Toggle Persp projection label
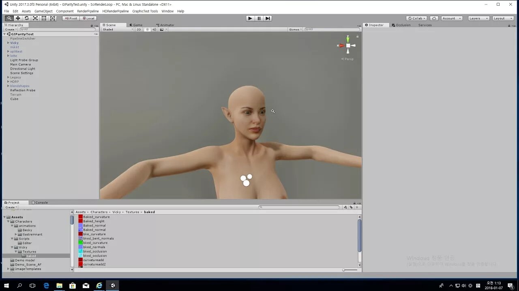 click(347, 59)
